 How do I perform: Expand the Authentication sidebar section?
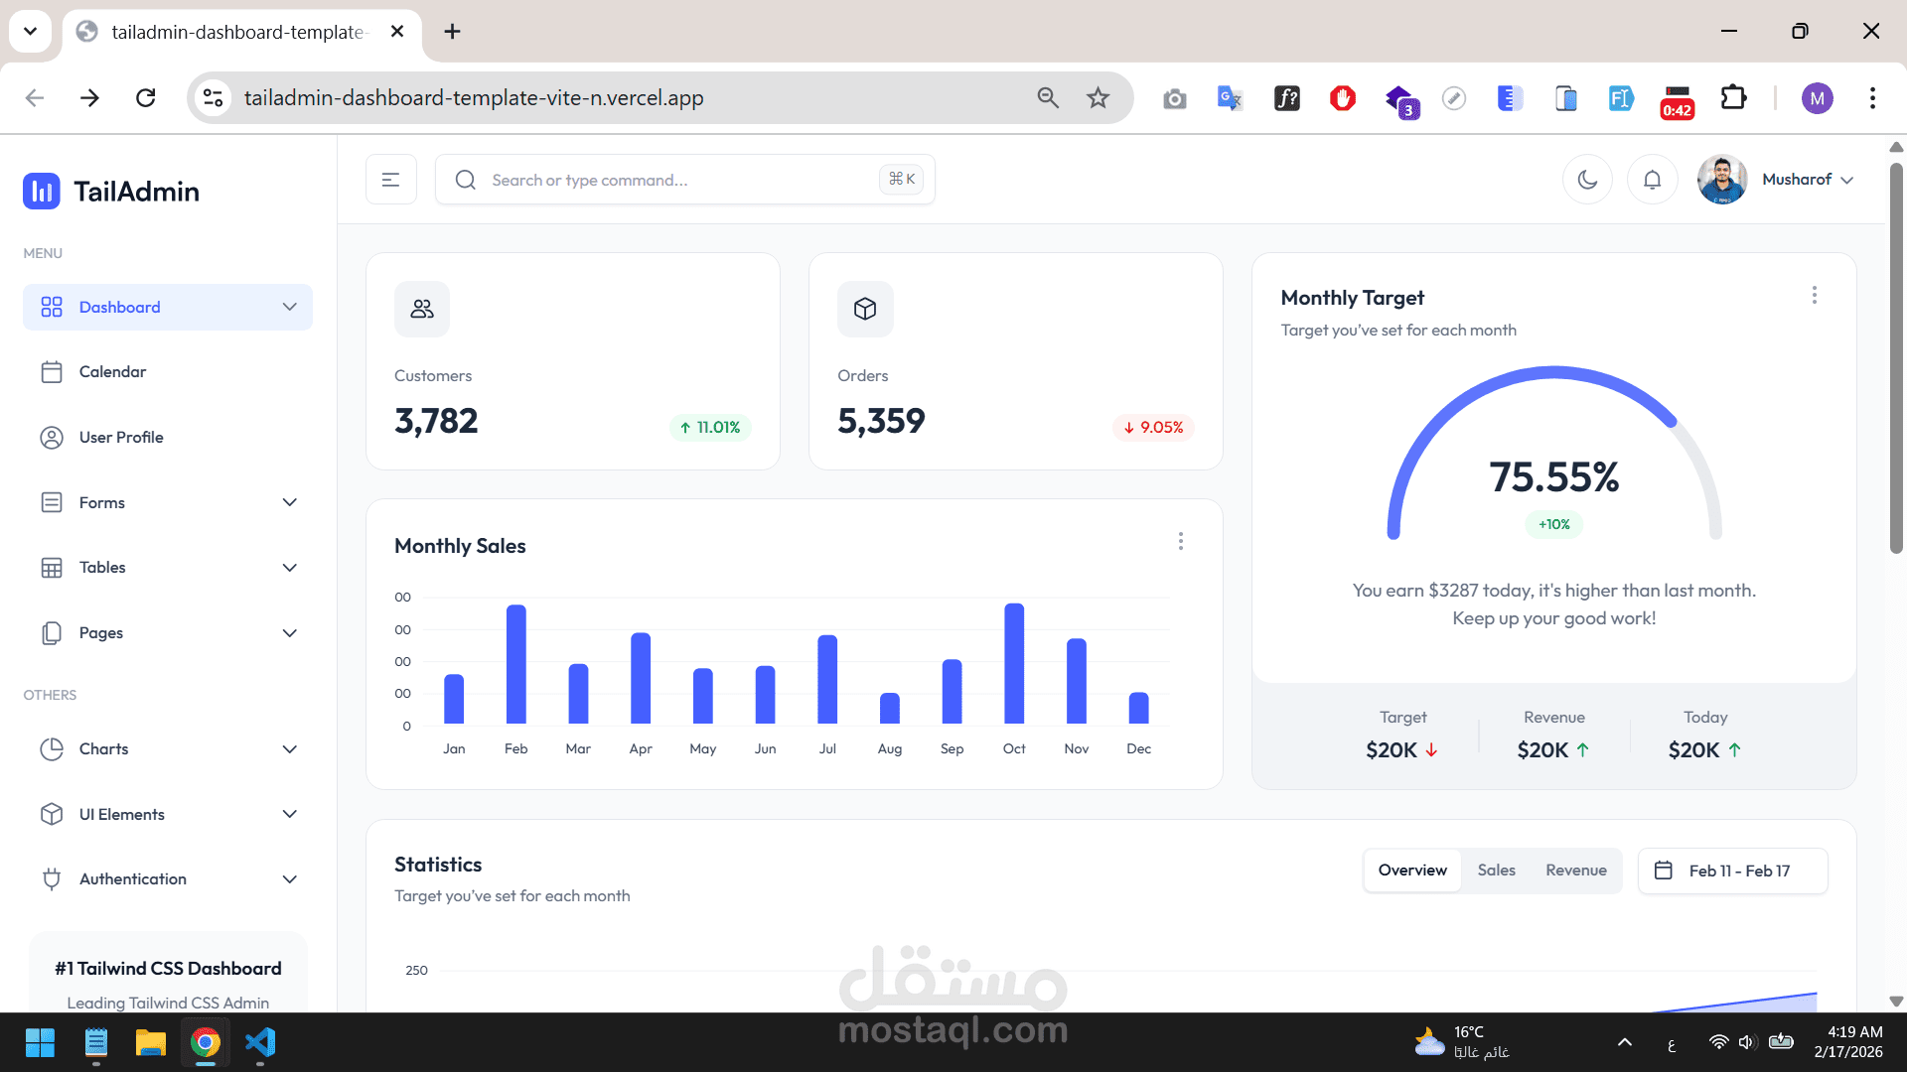[x=132, y=878]
